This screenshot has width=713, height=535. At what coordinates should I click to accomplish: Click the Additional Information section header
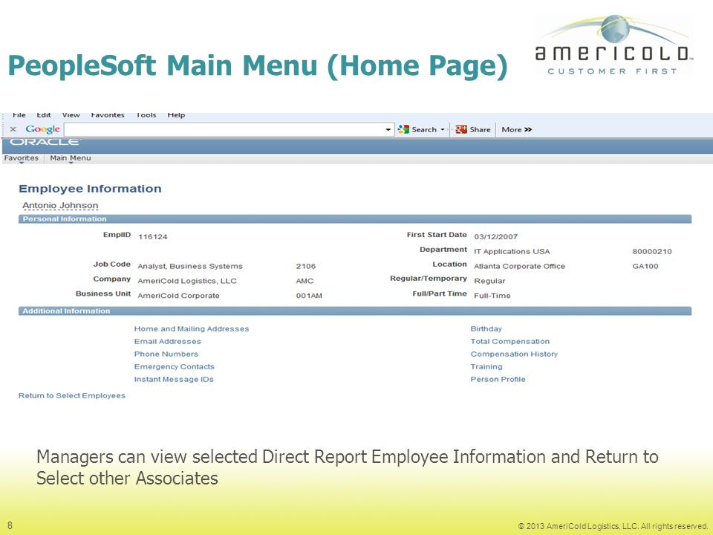355,311
